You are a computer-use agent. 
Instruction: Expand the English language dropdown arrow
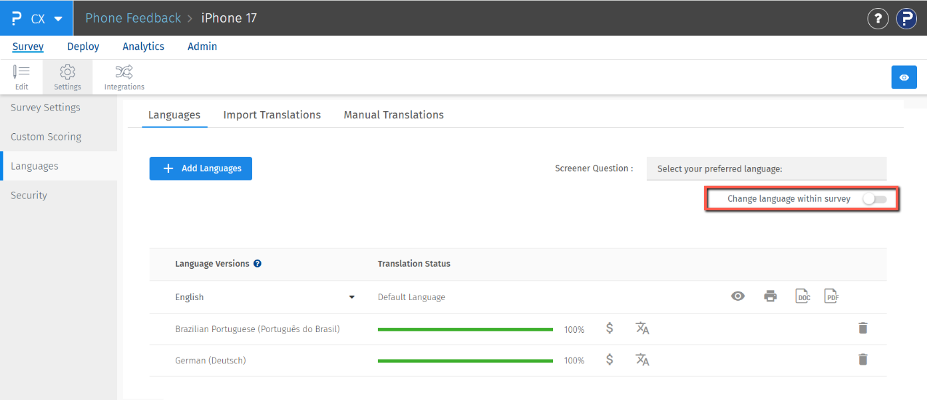352,298
